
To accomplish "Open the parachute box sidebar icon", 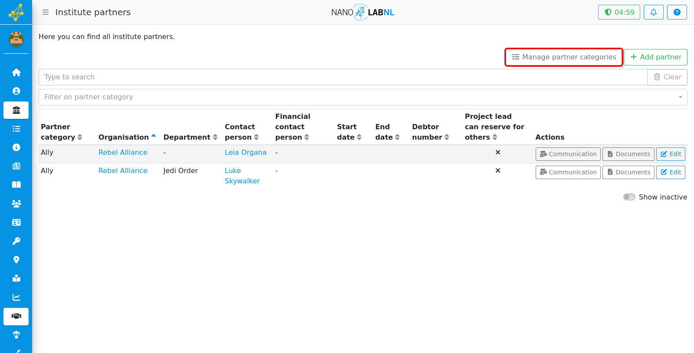I will point(16,335).
